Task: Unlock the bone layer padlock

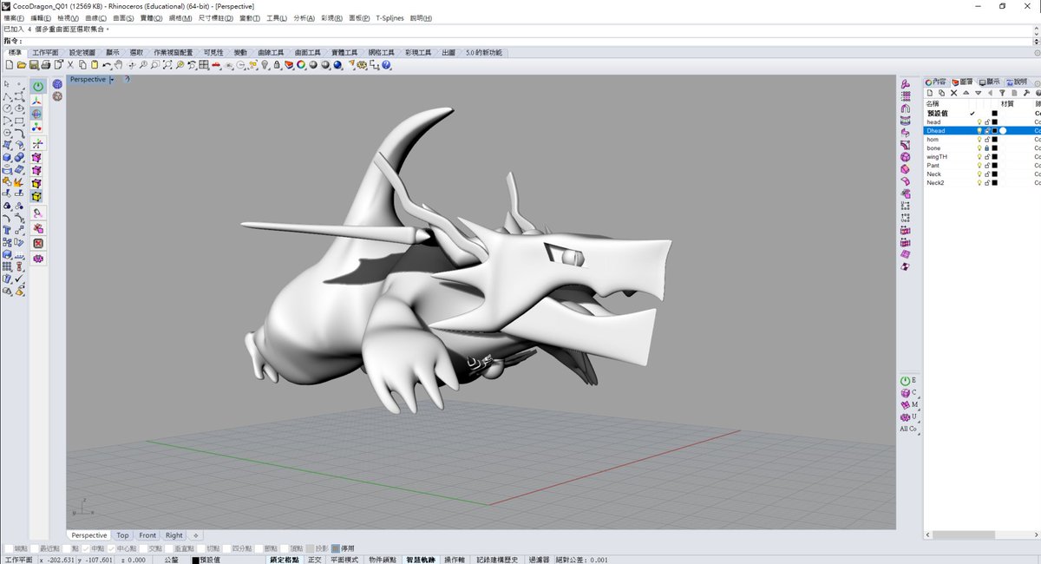Action: (x=986, y=148)
